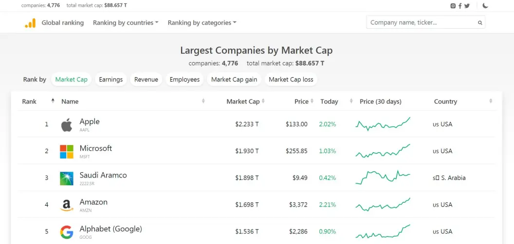Click Saudi Aramco's 30-day price sparkline
This screenshot has width=514, height=244.
coord(383,178)
